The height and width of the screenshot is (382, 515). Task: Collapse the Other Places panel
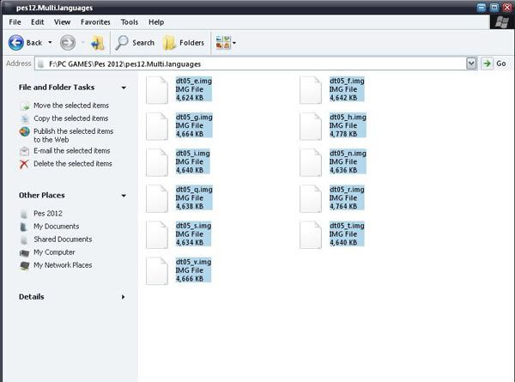pos(124,196)
